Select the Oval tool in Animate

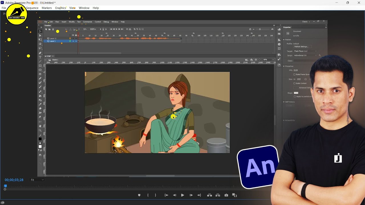click(x=40, y=70)
